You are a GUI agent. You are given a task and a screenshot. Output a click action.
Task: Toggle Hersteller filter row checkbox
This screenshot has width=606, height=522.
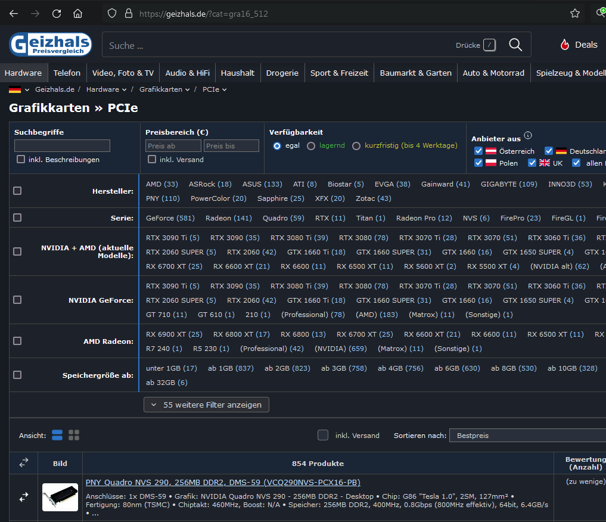(17, 191)
